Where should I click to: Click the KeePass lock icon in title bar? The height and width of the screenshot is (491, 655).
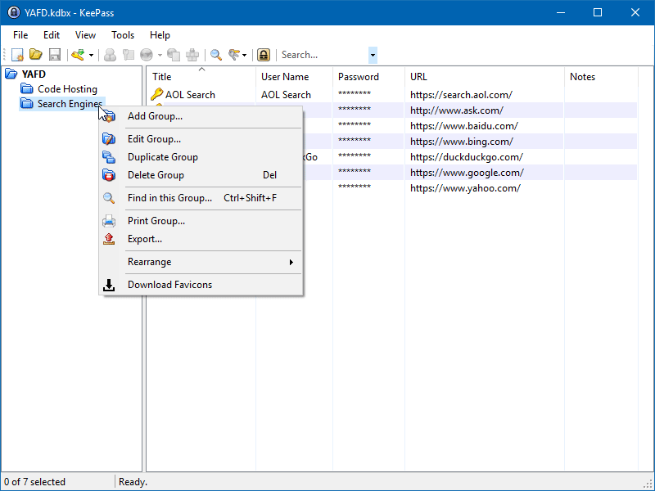click(14, 12)
